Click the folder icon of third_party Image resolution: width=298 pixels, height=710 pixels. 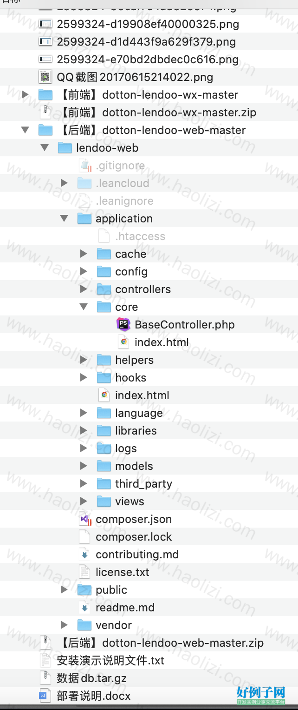(x=104, y=483)
